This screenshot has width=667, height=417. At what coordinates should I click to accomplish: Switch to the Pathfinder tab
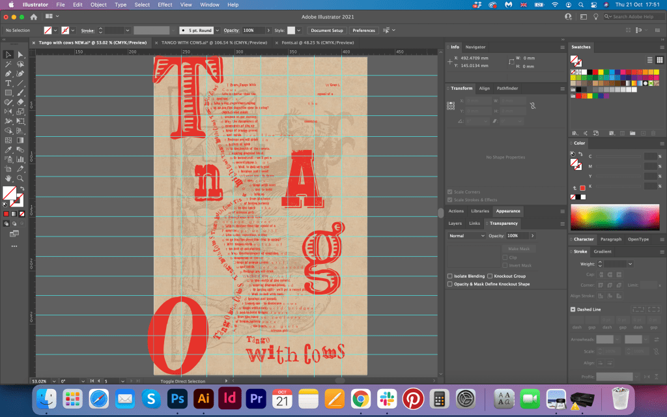[x=507, y=88]
